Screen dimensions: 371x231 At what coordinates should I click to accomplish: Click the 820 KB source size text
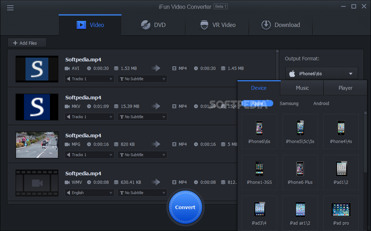pyautogui.click(x=128, y=144)
